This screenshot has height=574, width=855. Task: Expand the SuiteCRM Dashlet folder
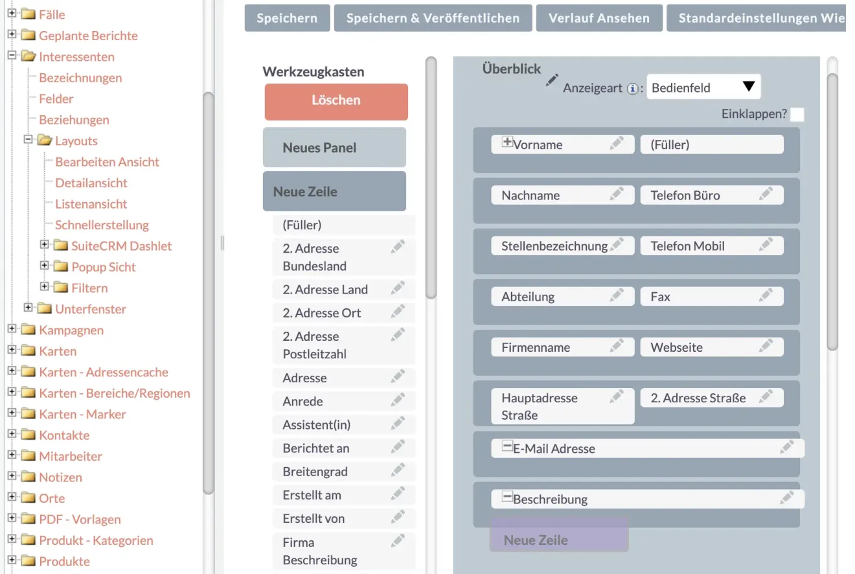(45, 245)
